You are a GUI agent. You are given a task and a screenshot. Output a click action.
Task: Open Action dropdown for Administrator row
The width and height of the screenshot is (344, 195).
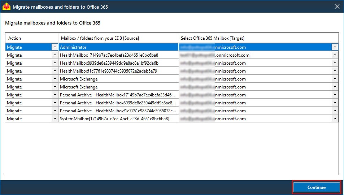click(55, 47)
